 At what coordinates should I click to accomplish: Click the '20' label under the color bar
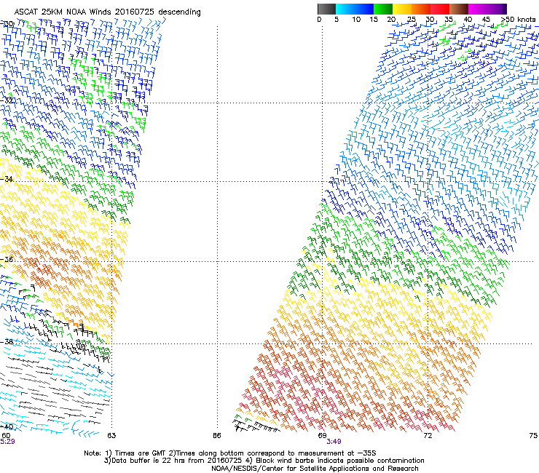[x=392, y=20]
